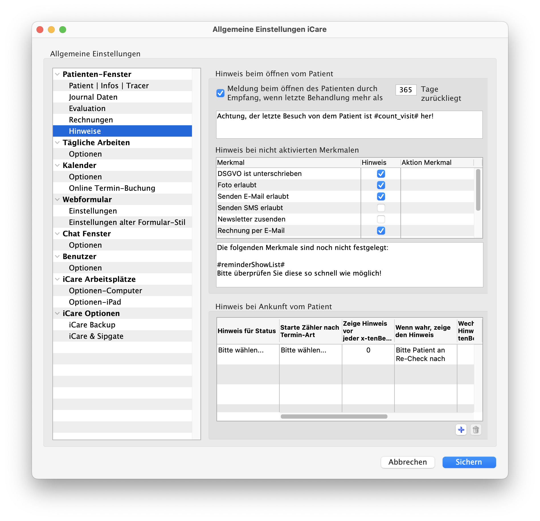Click the 365 Tage input field
Screen dimensions: 540x521
pyautogui.click(x=406, y=90)
